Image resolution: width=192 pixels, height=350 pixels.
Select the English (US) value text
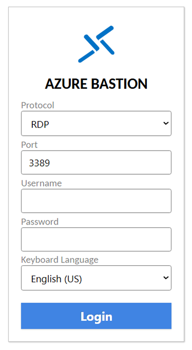(x=56, y=279)
